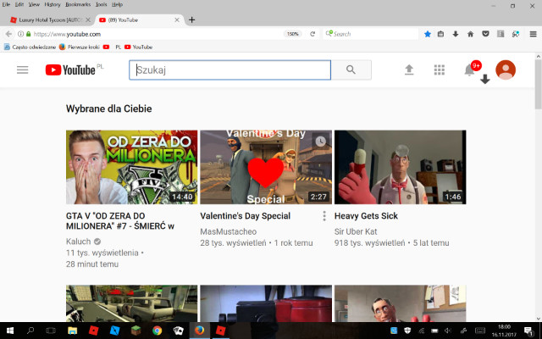Reload the page in Firefox
This screenshot has height=339, width=542.
(312, 34)
